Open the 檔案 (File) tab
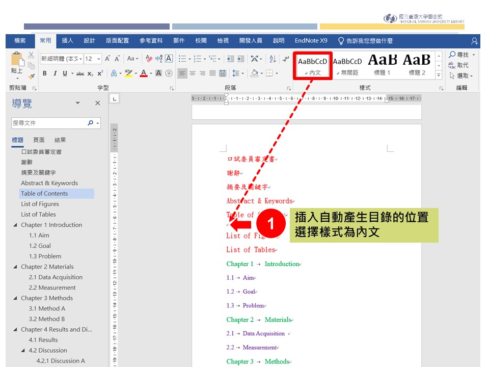This screenshot has width=489, height=367. [x=20, y=41]
